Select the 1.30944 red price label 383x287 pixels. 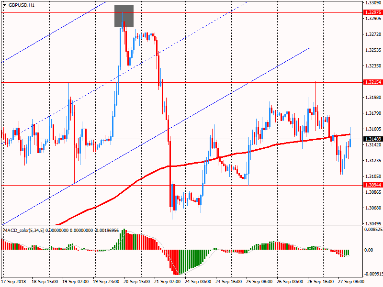tap(373, 185)
